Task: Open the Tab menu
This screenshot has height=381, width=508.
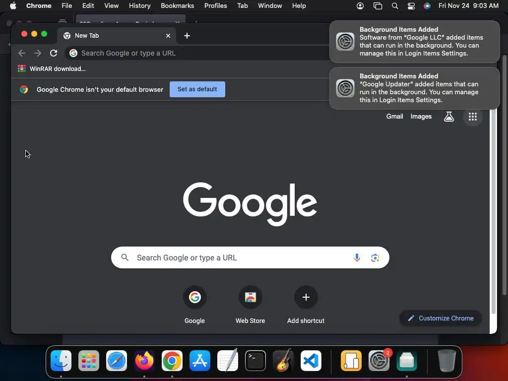Action: coord(242,5)
